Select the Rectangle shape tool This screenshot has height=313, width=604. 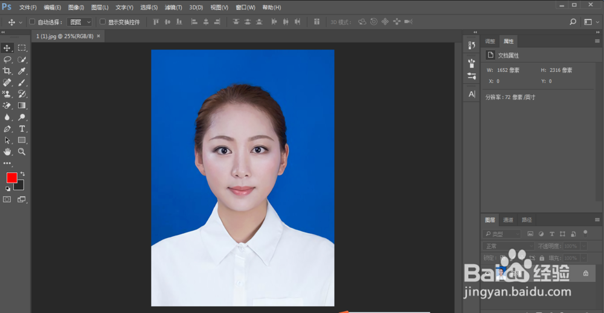[22, 140]
